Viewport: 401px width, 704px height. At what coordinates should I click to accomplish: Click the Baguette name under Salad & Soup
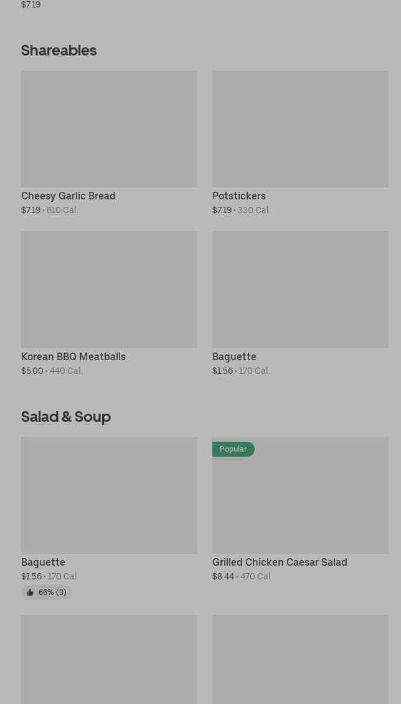pos(43,562)
